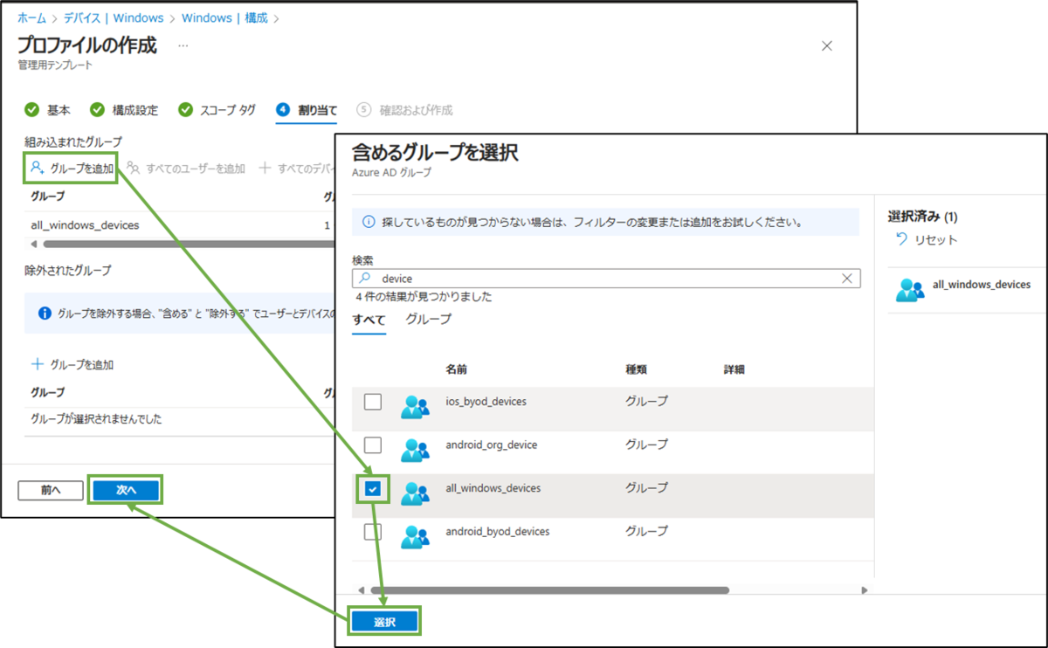Select the スコープ タグ wizard step
Viewport: 1048px width, 648px height.
[218, 109]
